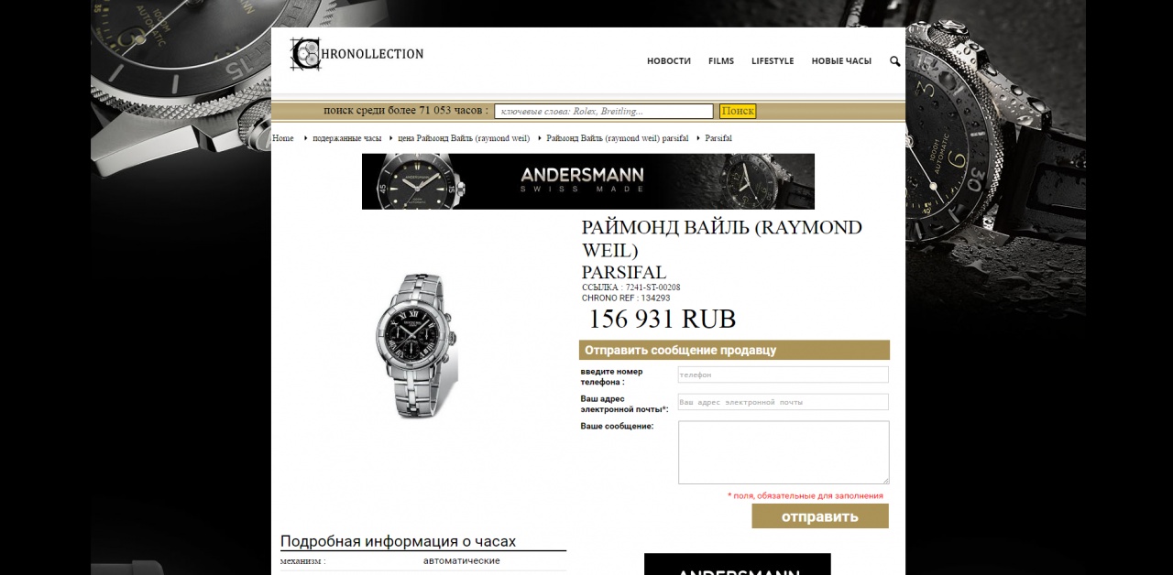Click the email address input field
1173x575 pixels.
pyautogui.click(x=784, y=402)
